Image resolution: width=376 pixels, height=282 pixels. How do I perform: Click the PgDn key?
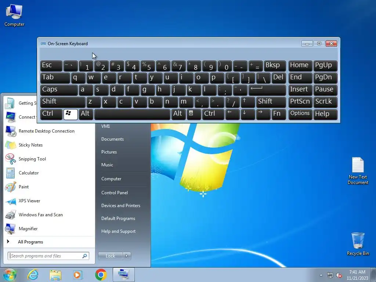[325, 78]
